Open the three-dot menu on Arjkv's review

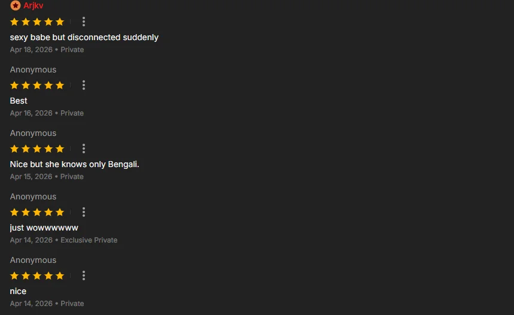tap(84, 22)
